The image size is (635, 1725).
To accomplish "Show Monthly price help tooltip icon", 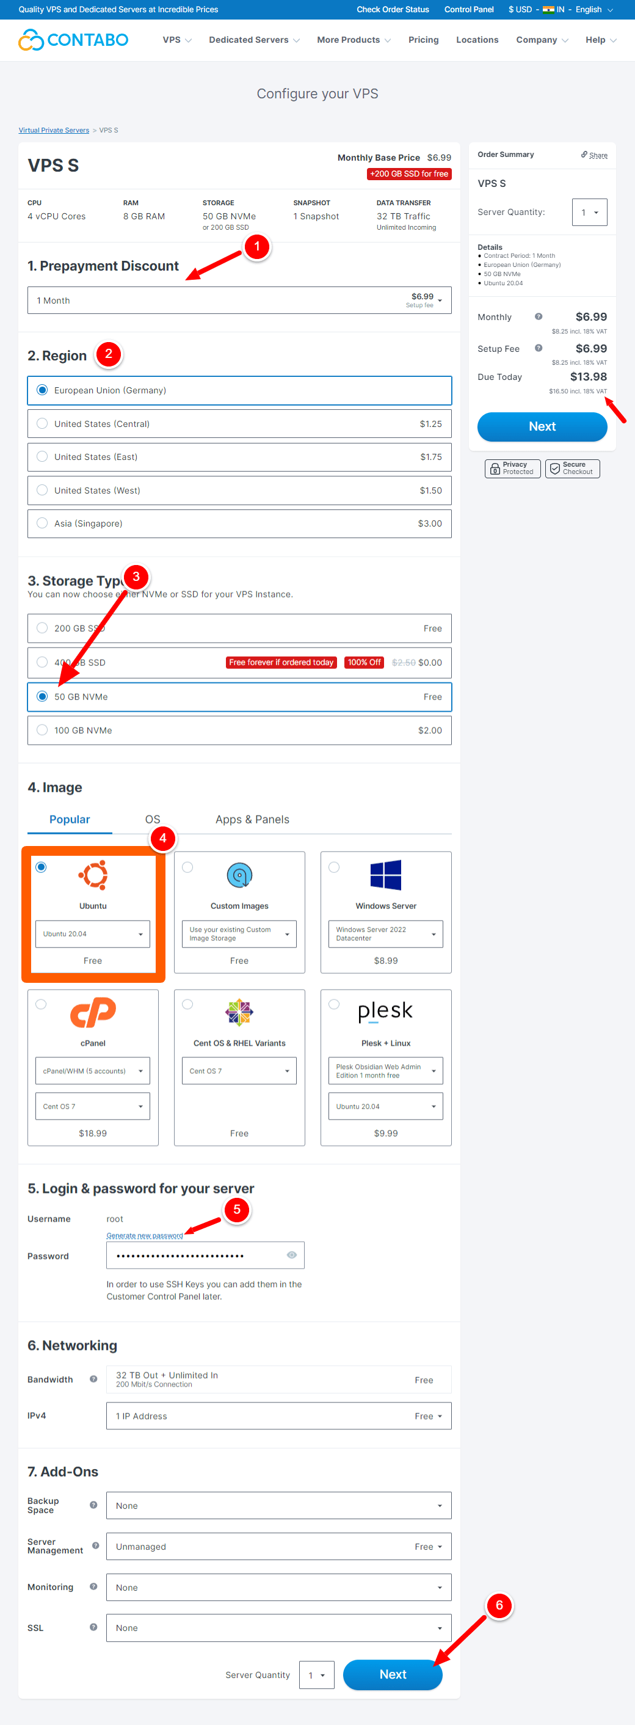I will click(539, 317).
